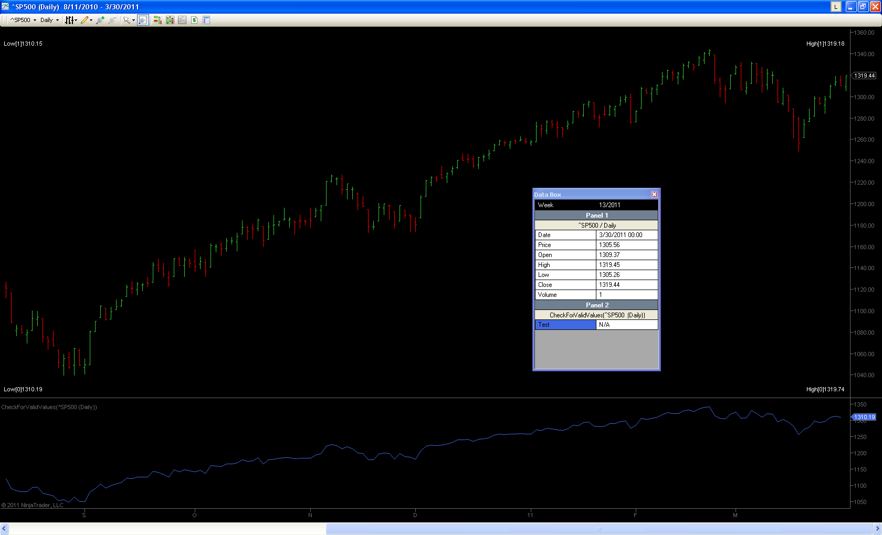Click the High[0]1319.74 chart label
The image size is (882, 535).
coord(825,389)
